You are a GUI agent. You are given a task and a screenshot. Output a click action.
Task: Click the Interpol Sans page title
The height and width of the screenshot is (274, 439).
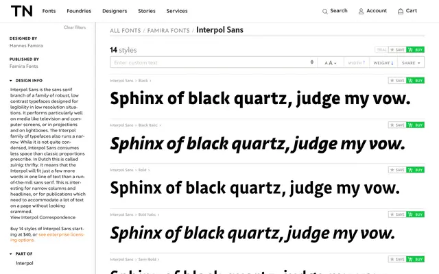(x=219, y=30)
